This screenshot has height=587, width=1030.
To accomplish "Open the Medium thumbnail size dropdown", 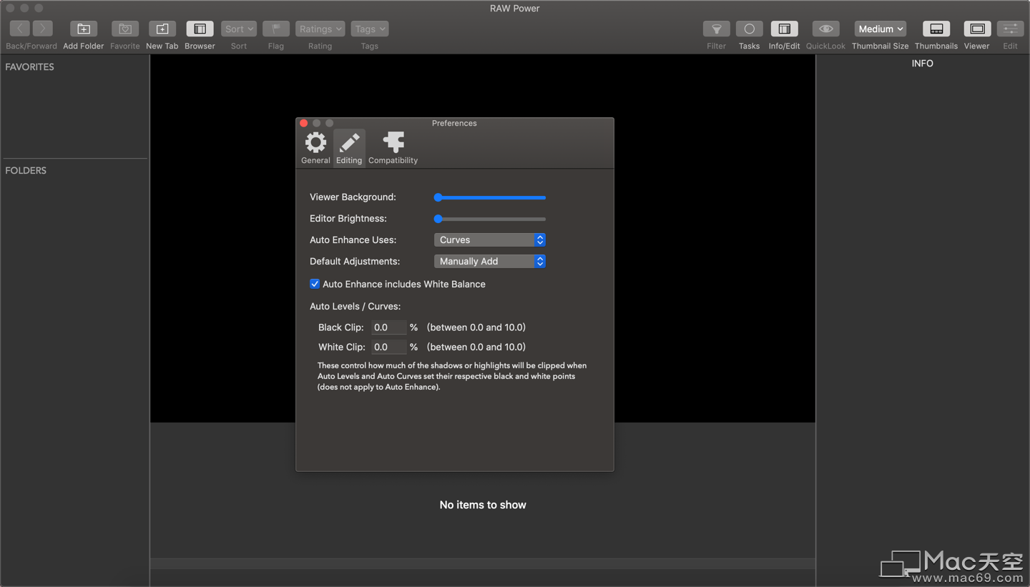I will [x=881, y=29].
